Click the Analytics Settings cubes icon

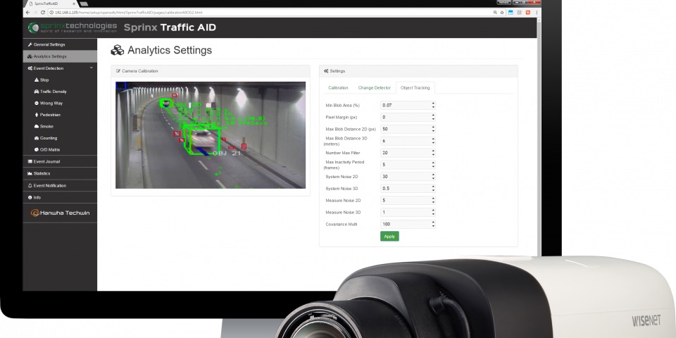click(x=118, y=50)
